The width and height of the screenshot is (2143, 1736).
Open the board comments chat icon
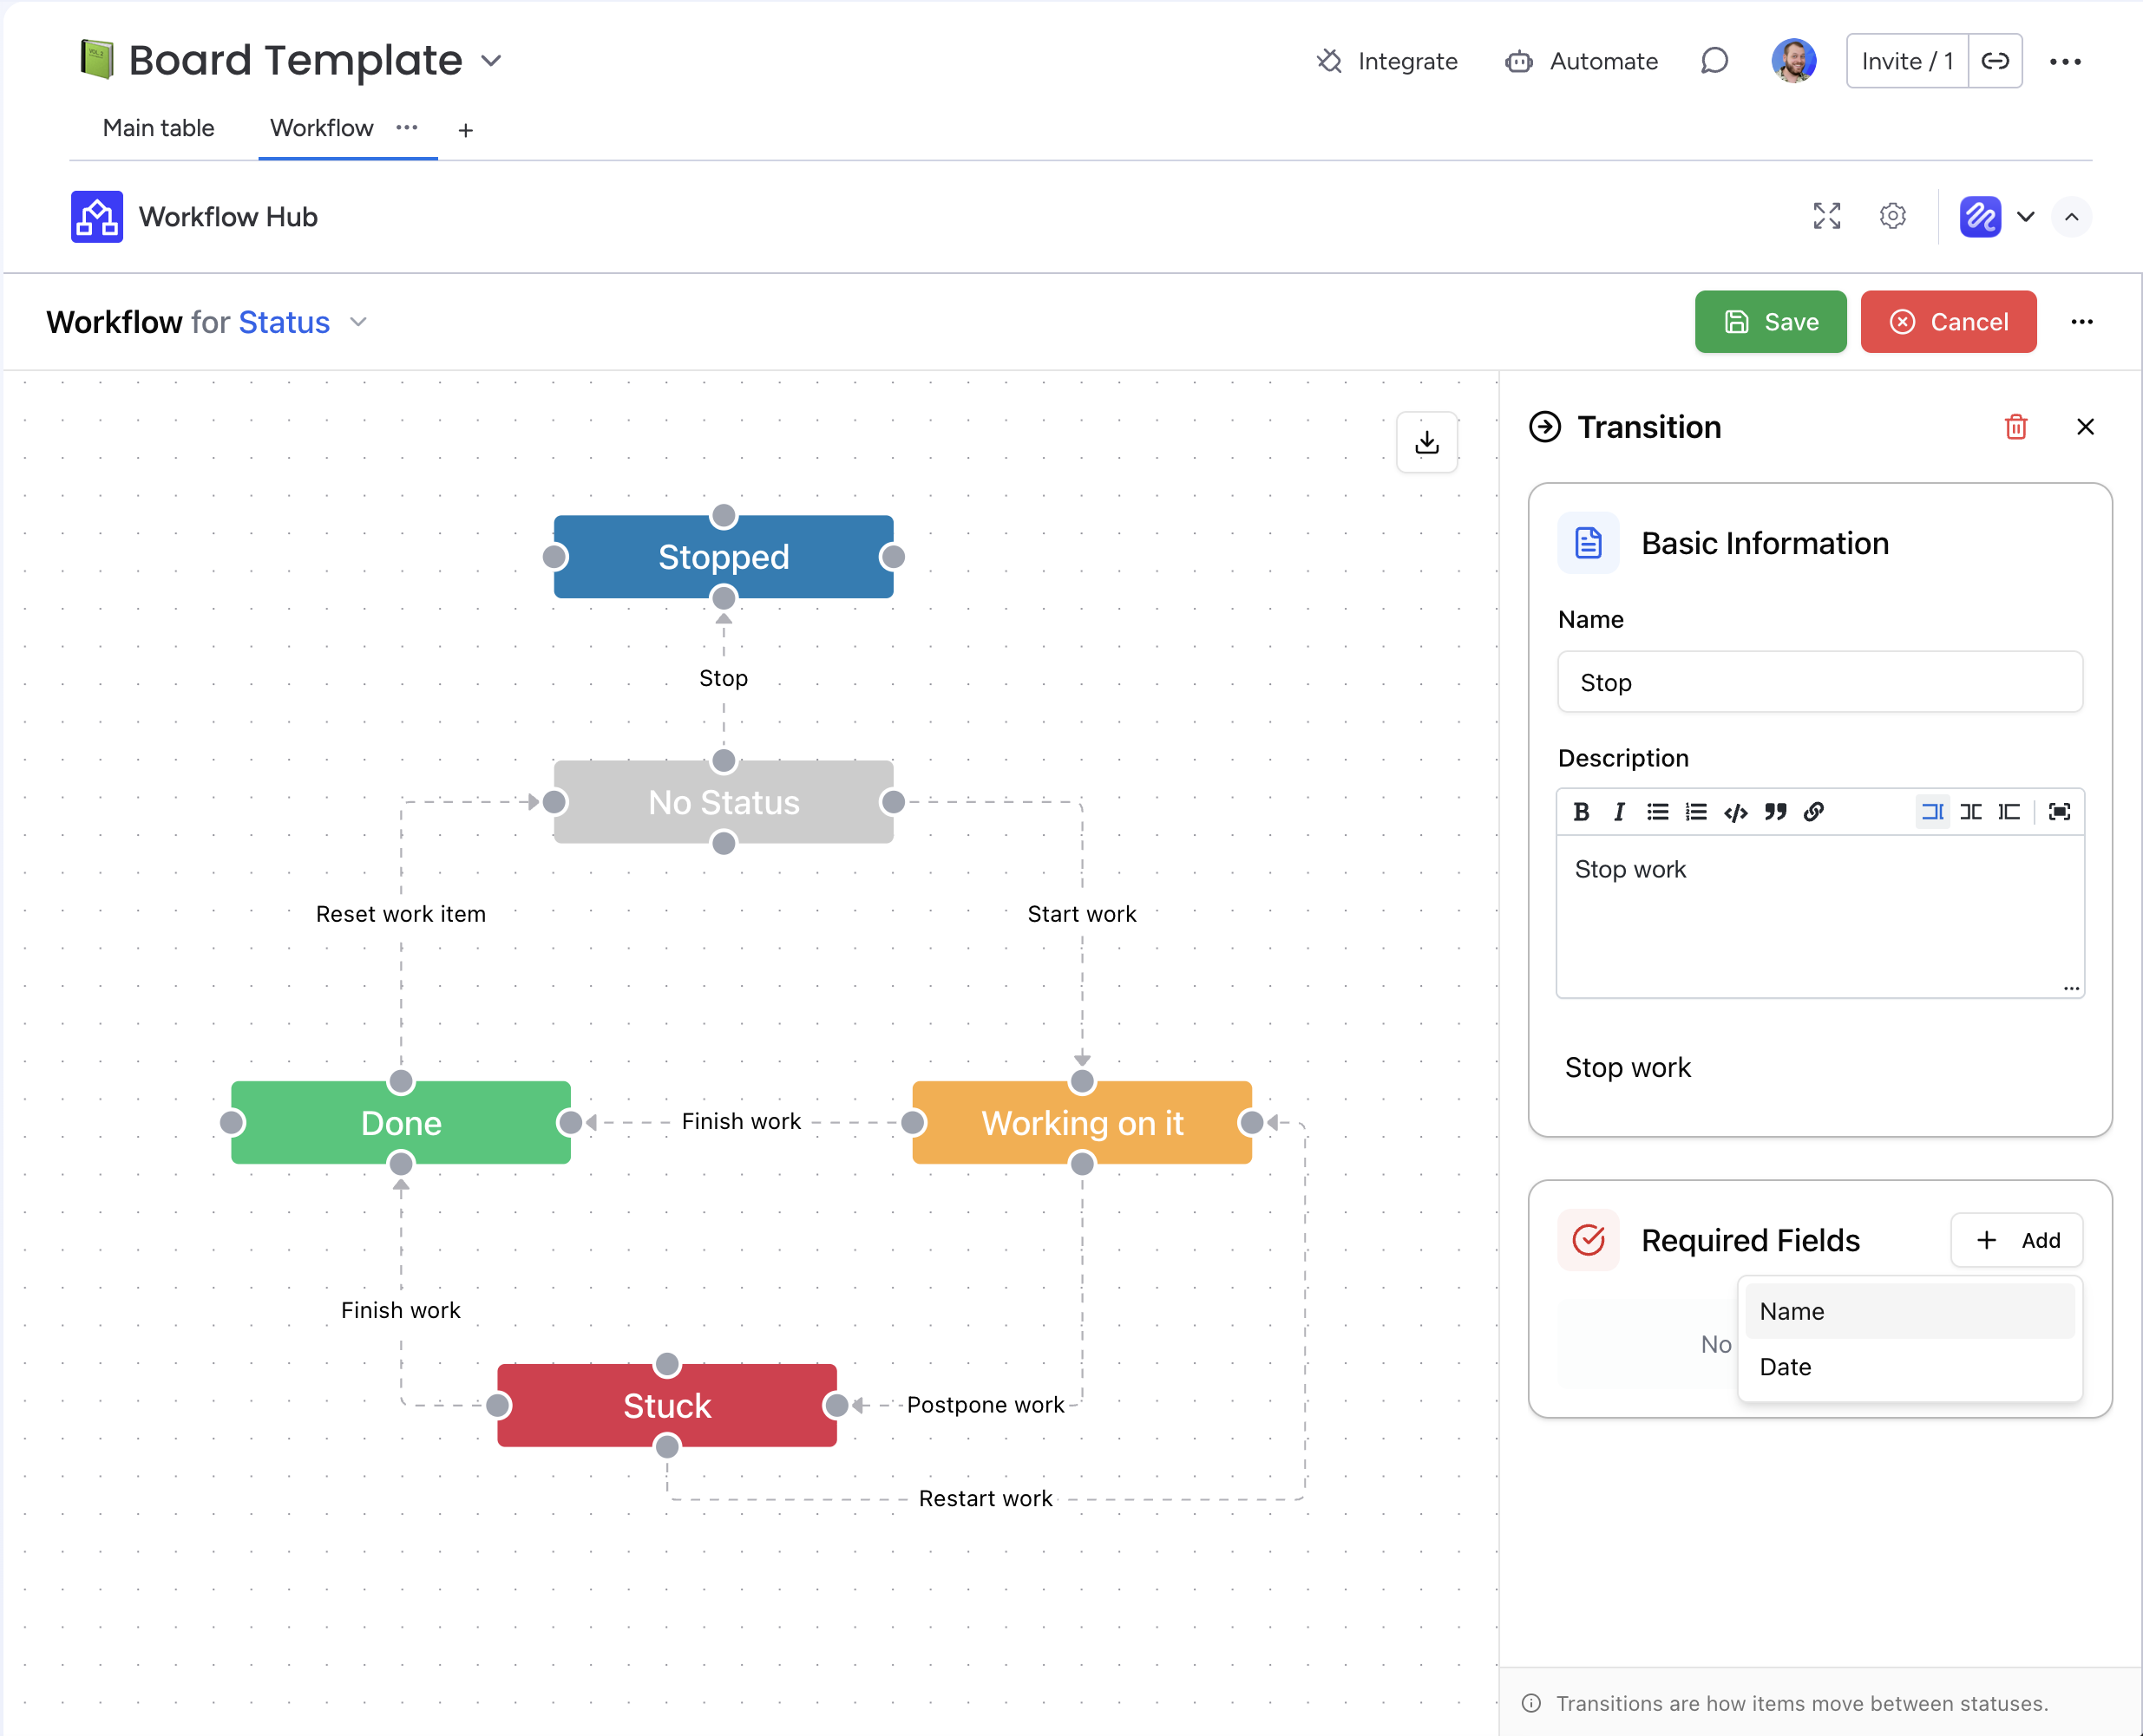pos(1714,61)
